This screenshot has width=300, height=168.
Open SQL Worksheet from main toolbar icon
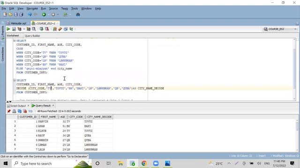point(66,14)
